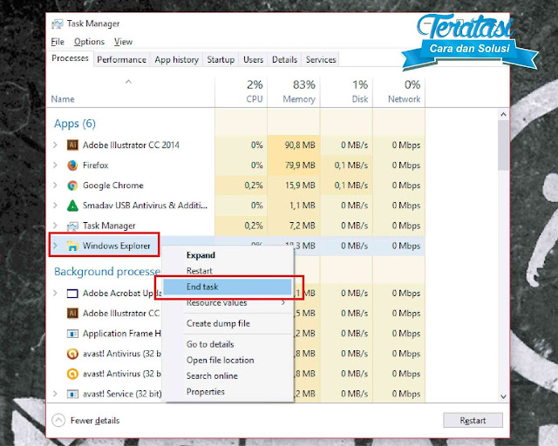Image resolution: width=558 pixels, height=446 pixels.
Task: Sort by the CPU column header
Action: pos(242,92)
